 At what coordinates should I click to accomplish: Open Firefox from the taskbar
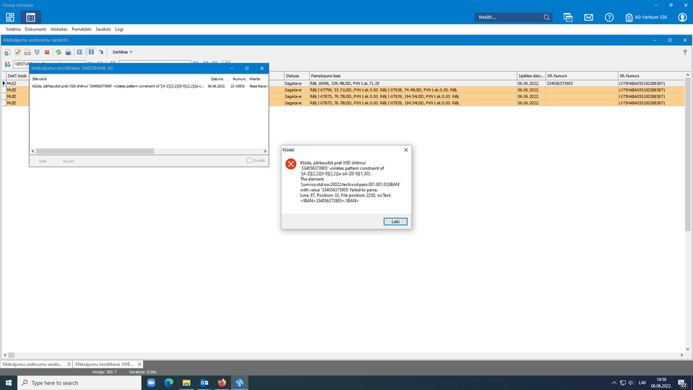222,383
